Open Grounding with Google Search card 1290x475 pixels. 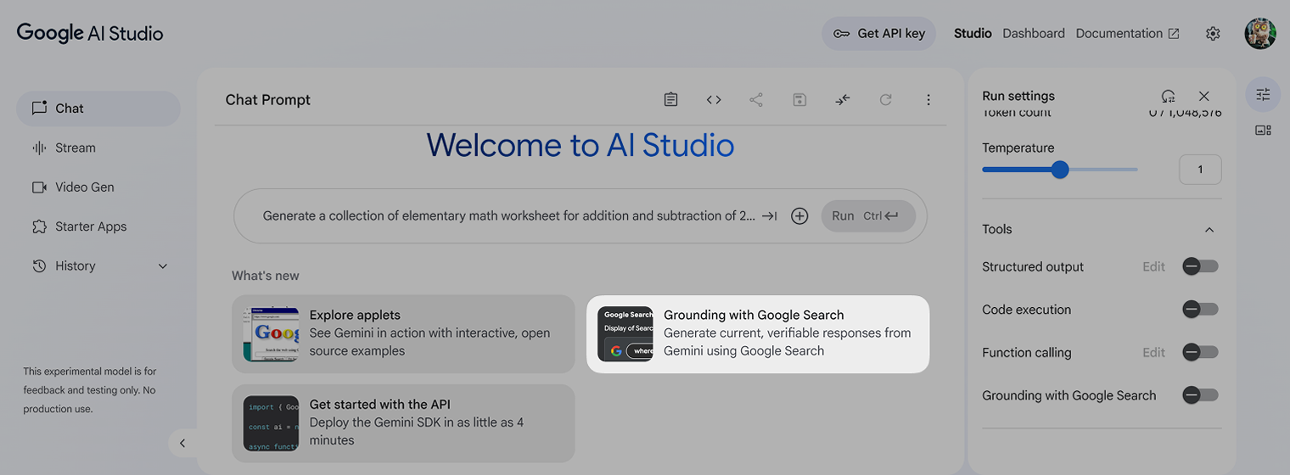tap(758, 333)
